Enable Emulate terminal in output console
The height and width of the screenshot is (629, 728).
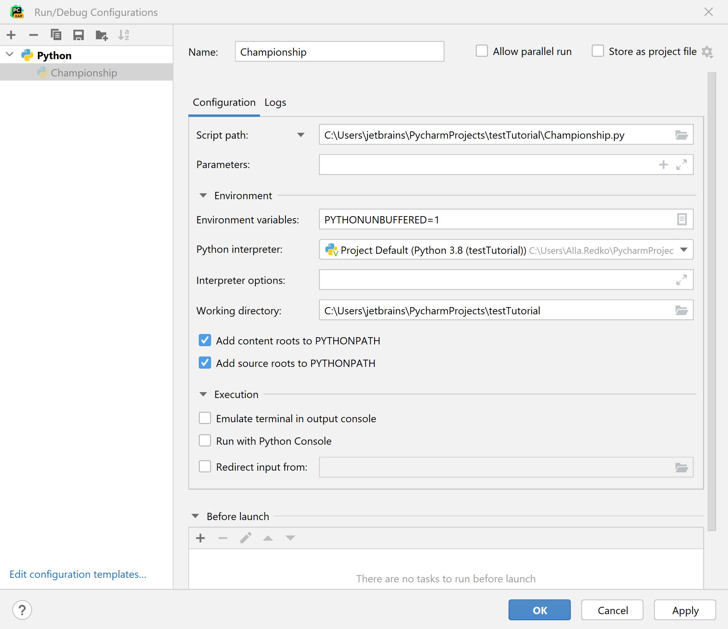coord(205,418)
